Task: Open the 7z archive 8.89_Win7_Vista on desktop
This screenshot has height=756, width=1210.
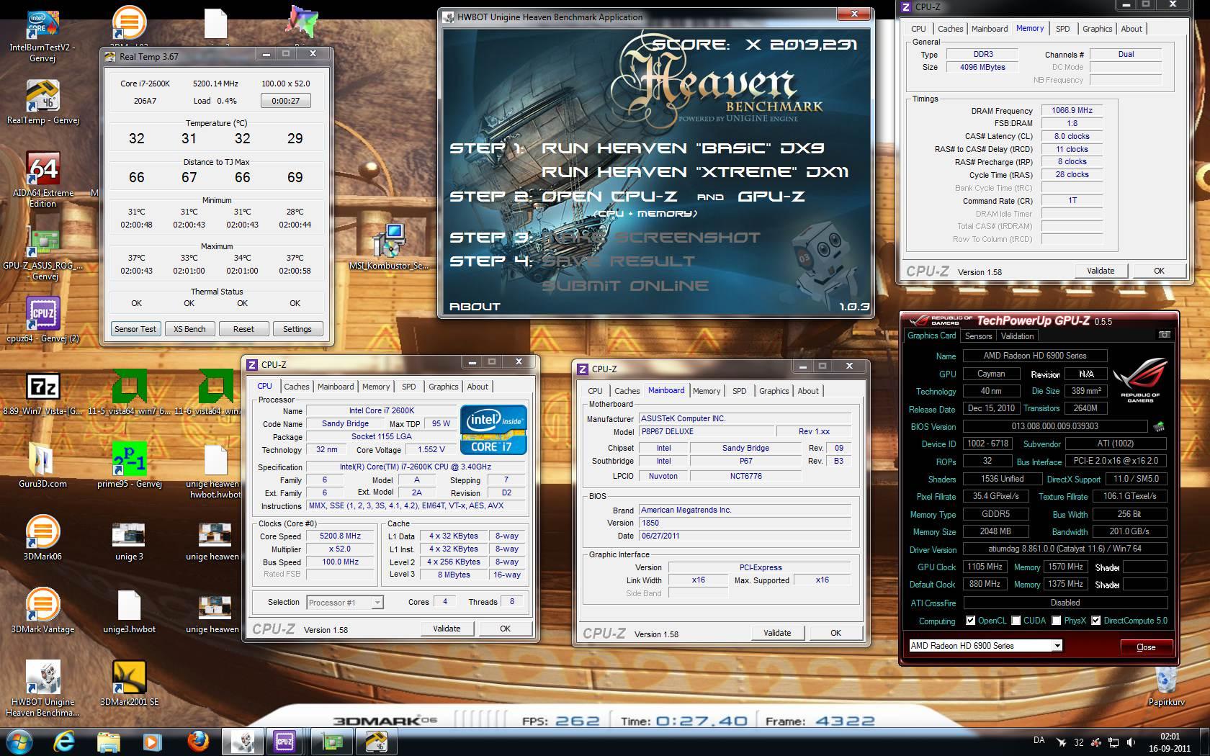Action: pos(42,395)
